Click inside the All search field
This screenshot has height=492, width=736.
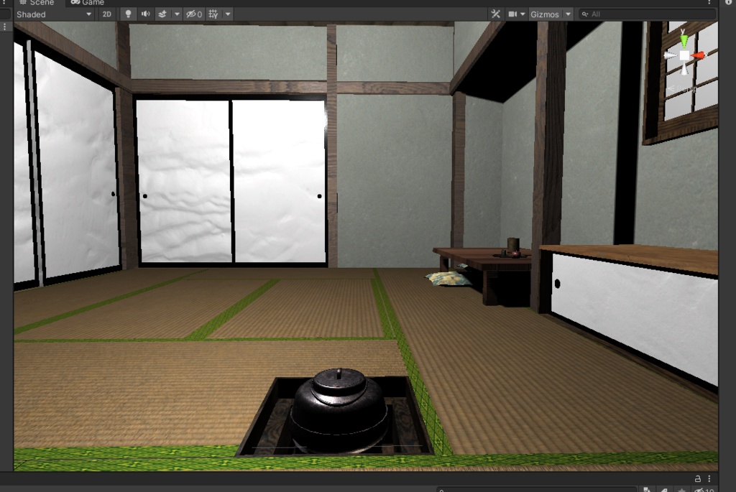[x=632, y=14]
